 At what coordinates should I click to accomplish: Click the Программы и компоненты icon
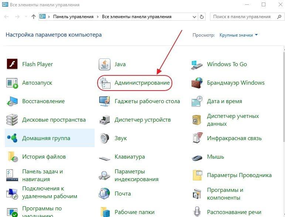tap(197, 194)
